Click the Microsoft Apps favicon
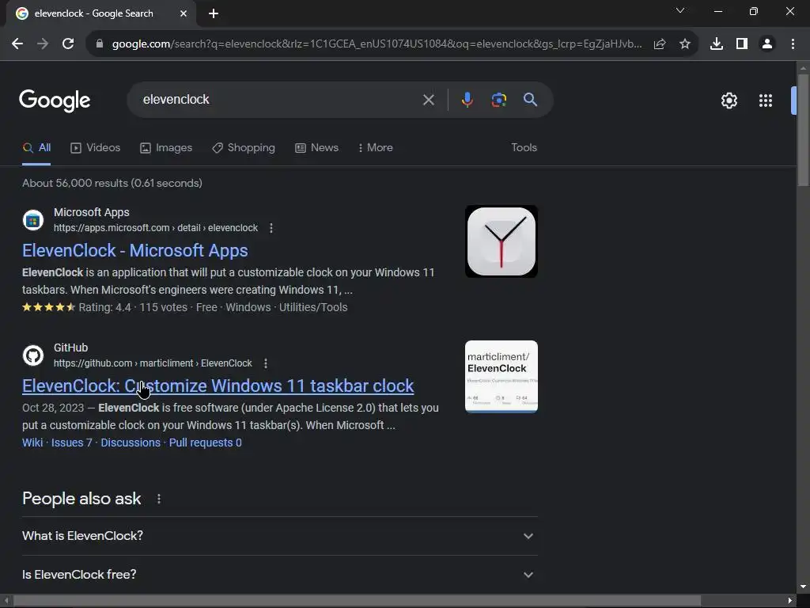 coord(33,220)
